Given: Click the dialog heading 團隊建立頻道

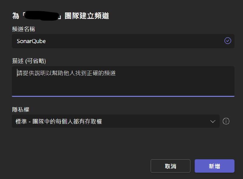Looking at the screenshot, I should [x=87, y=16].
